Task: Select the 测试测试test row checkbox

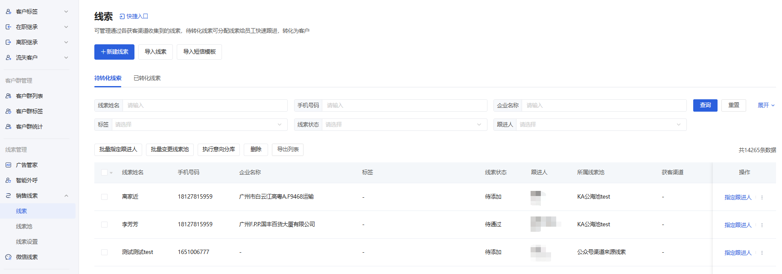Action: pos(104,252)
